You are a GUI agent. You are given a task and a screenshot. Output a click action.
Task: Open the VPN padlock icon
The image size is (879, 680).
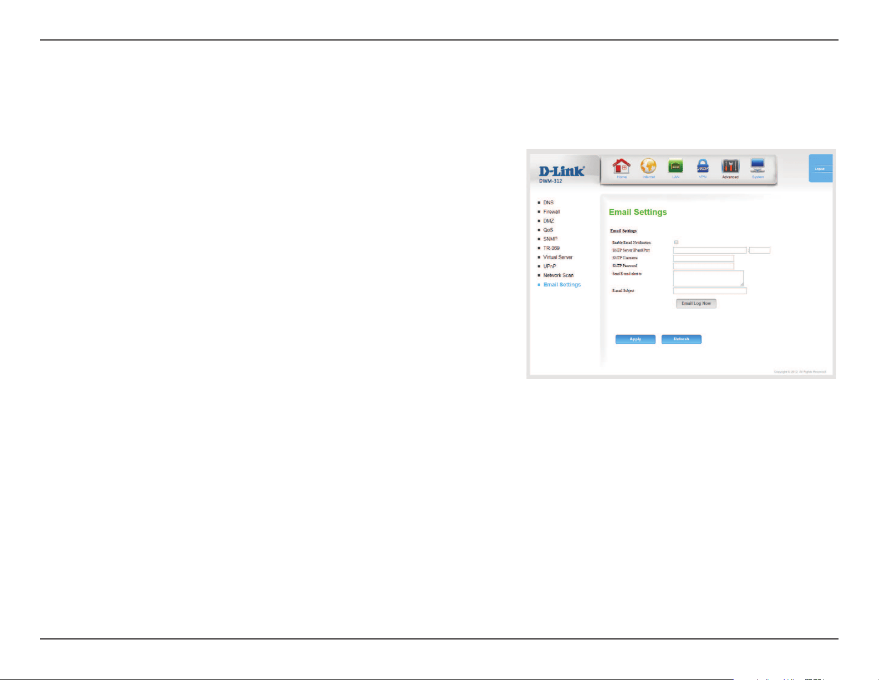(x=703, y=167)
